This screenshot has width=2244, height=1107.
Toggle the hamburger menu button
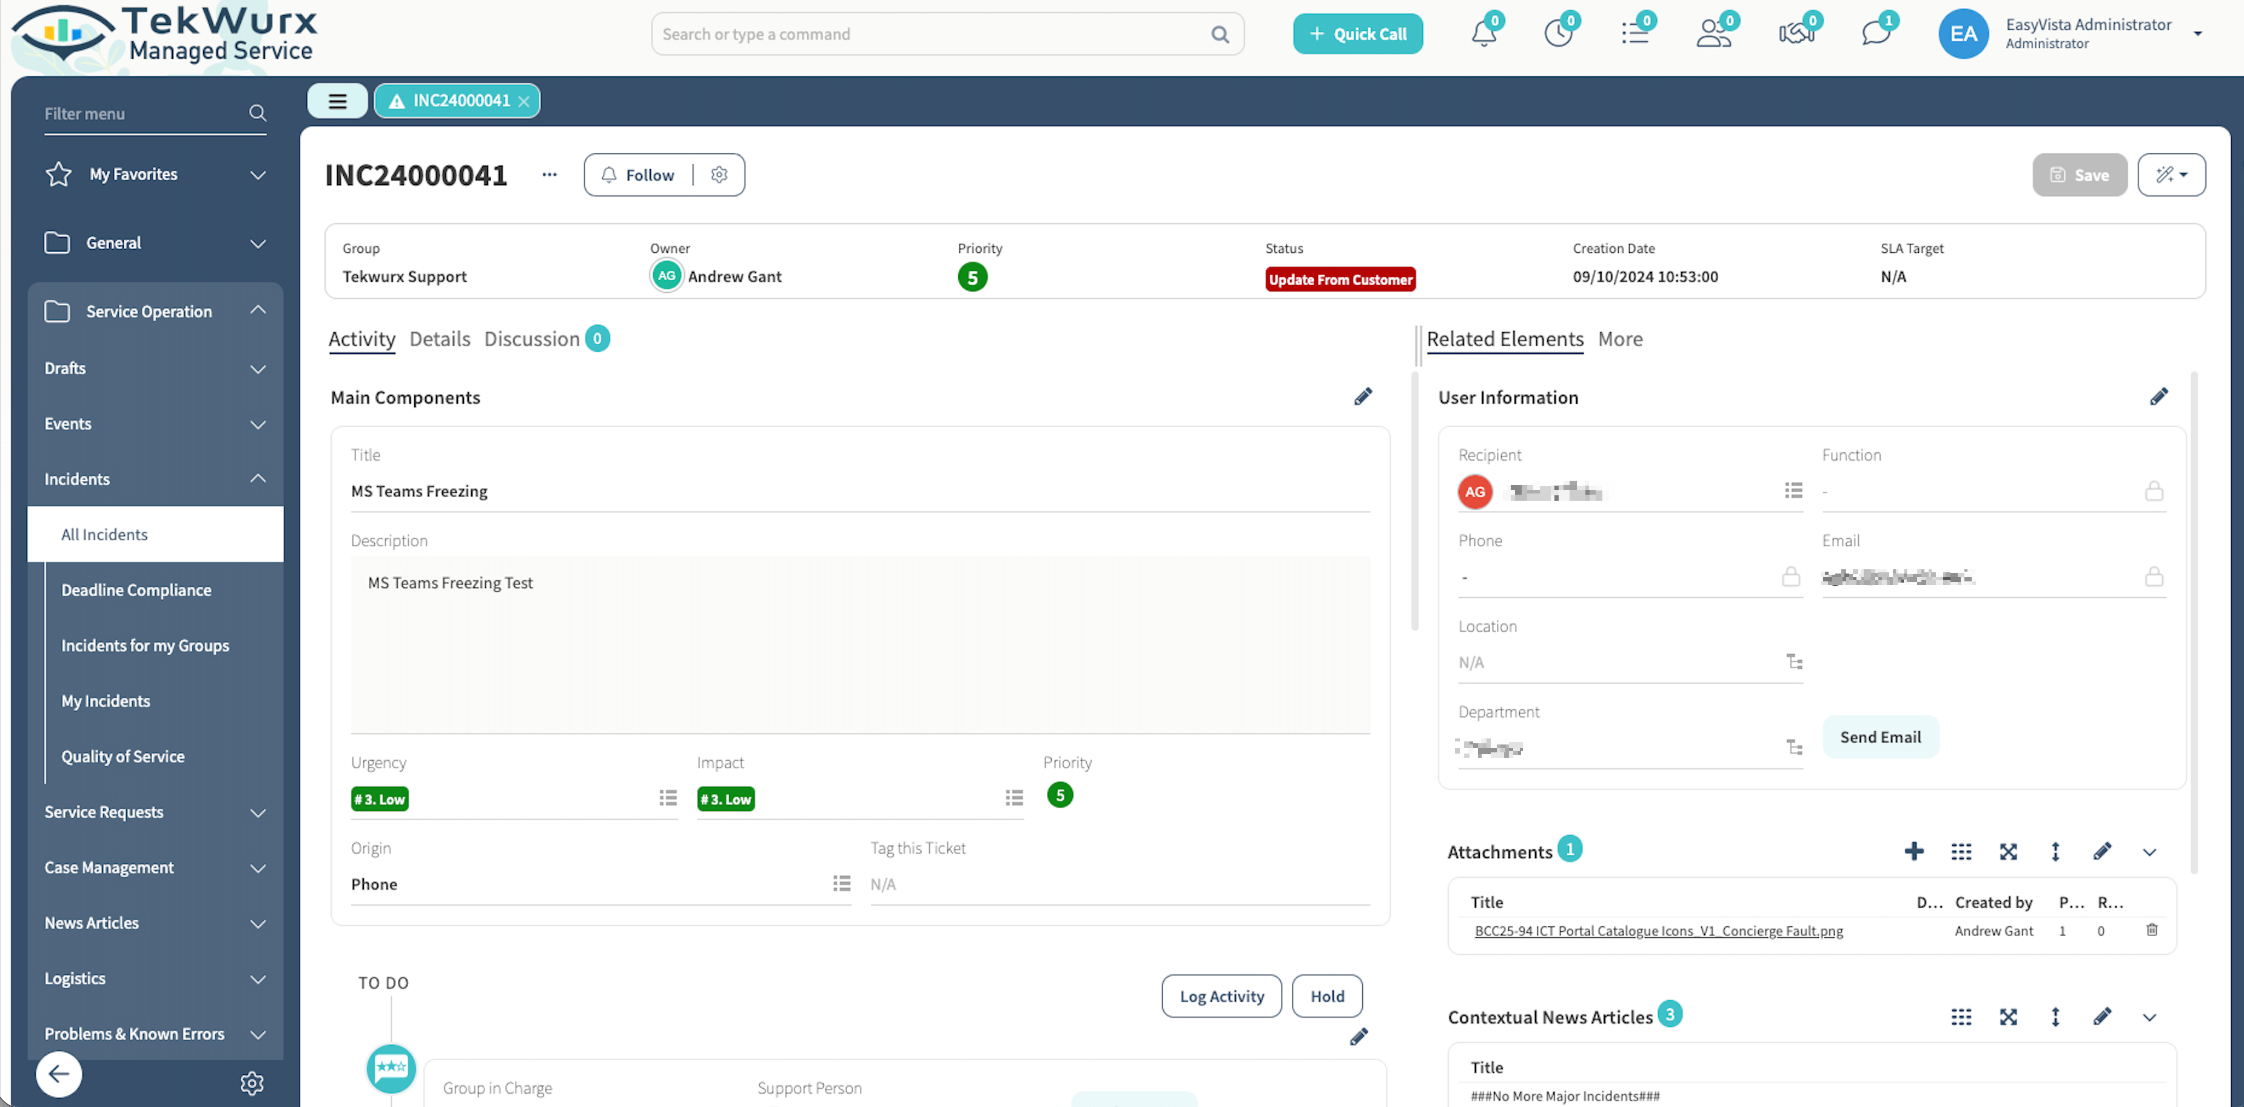point(337,101)
